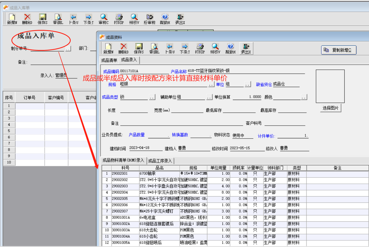This screenshot has width=369, height=247.
Task: Select BOM row 30901001A 6v电池盒
Action: (x=235, y=218)
